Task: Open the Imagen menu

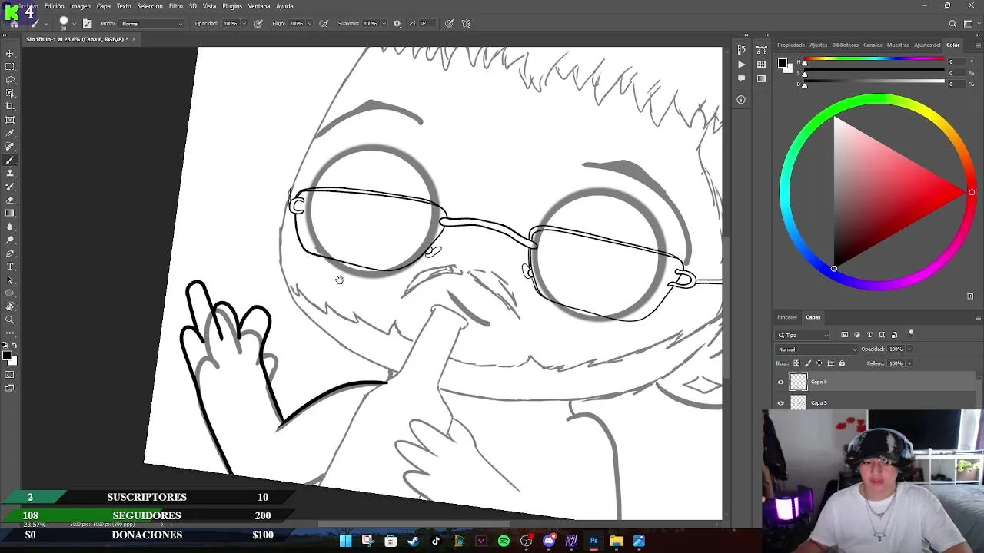Action: 81,6
